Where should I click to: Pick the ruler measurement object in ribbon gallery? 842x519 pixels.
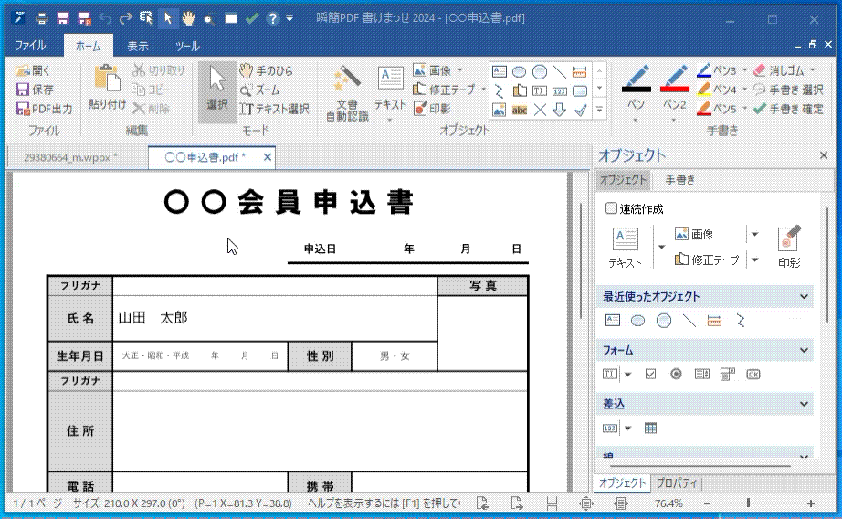tap(579, 72)
